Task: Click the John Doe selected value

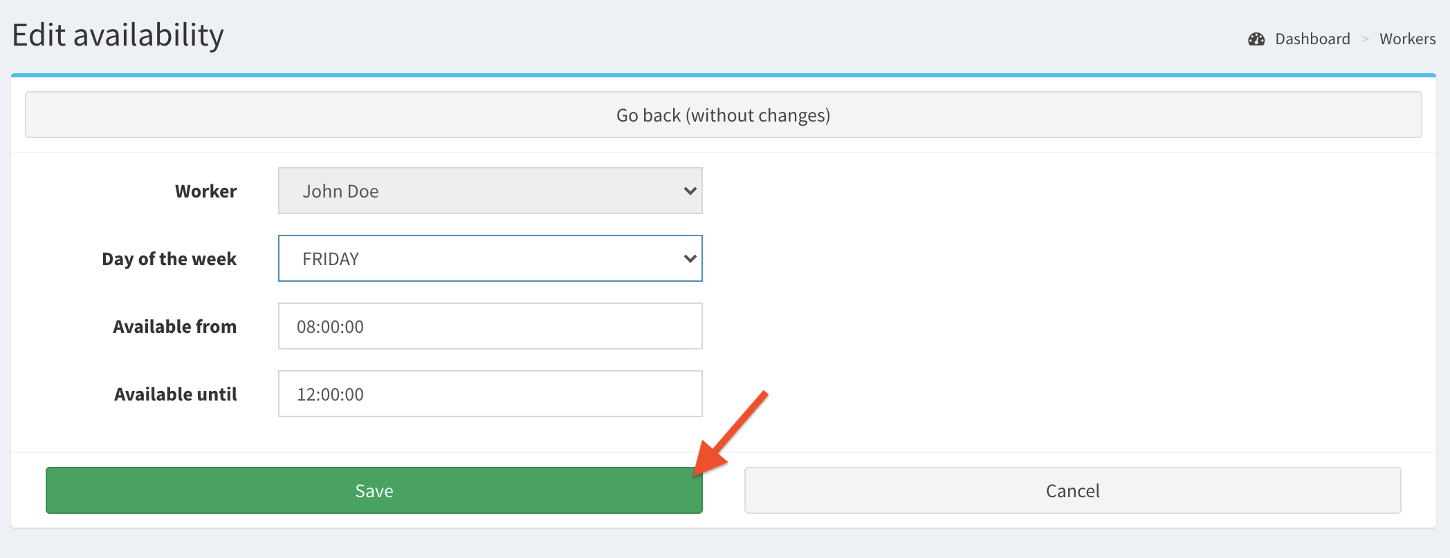Action: click(x=340, y=191)
